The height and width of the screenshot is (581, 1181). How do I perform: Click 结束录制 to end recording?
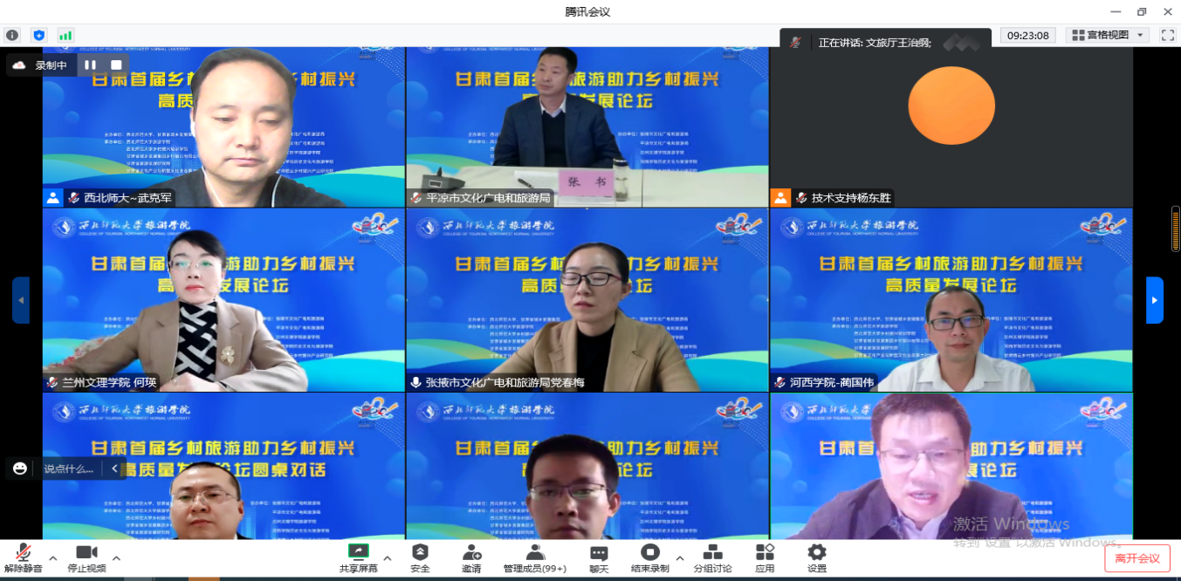point(650,557)
